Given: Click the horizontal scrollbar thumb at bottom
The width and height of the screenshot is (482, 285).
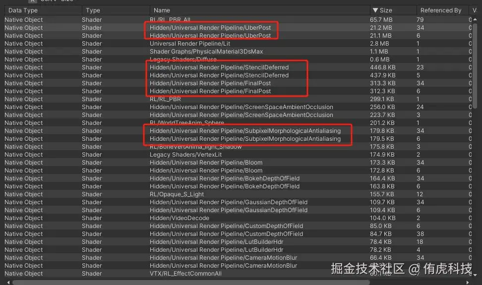Looking at the screenshot, I should [191, 282].
